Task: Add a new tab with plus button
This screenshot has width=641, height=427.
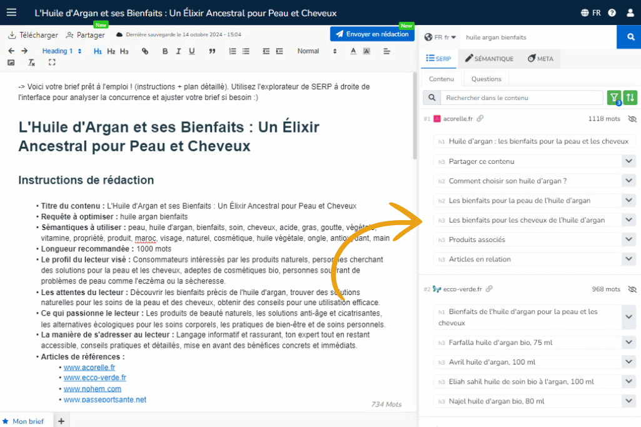Action: [61, 421]
